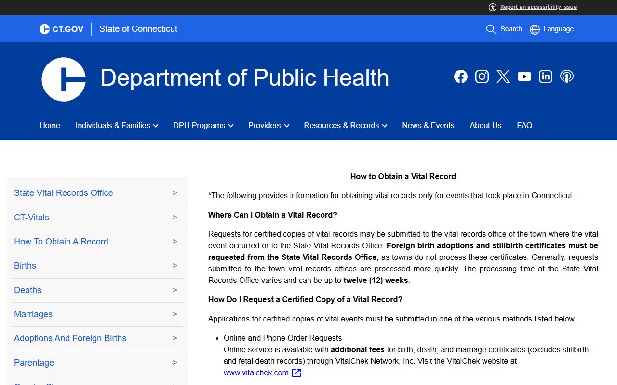This screenshot has width=617, height=385.
Task: Open the YouTube channel icon
Action: coord(524,77)
